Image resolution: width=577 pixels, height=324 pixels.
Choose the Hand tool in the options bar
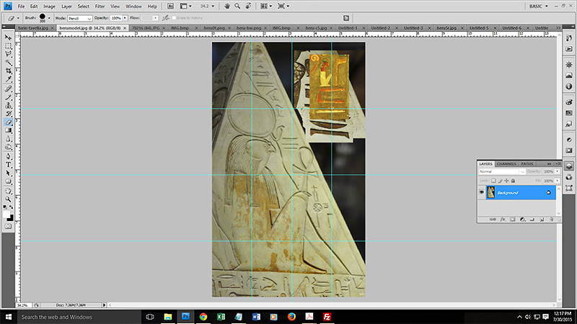coord(228,6)
